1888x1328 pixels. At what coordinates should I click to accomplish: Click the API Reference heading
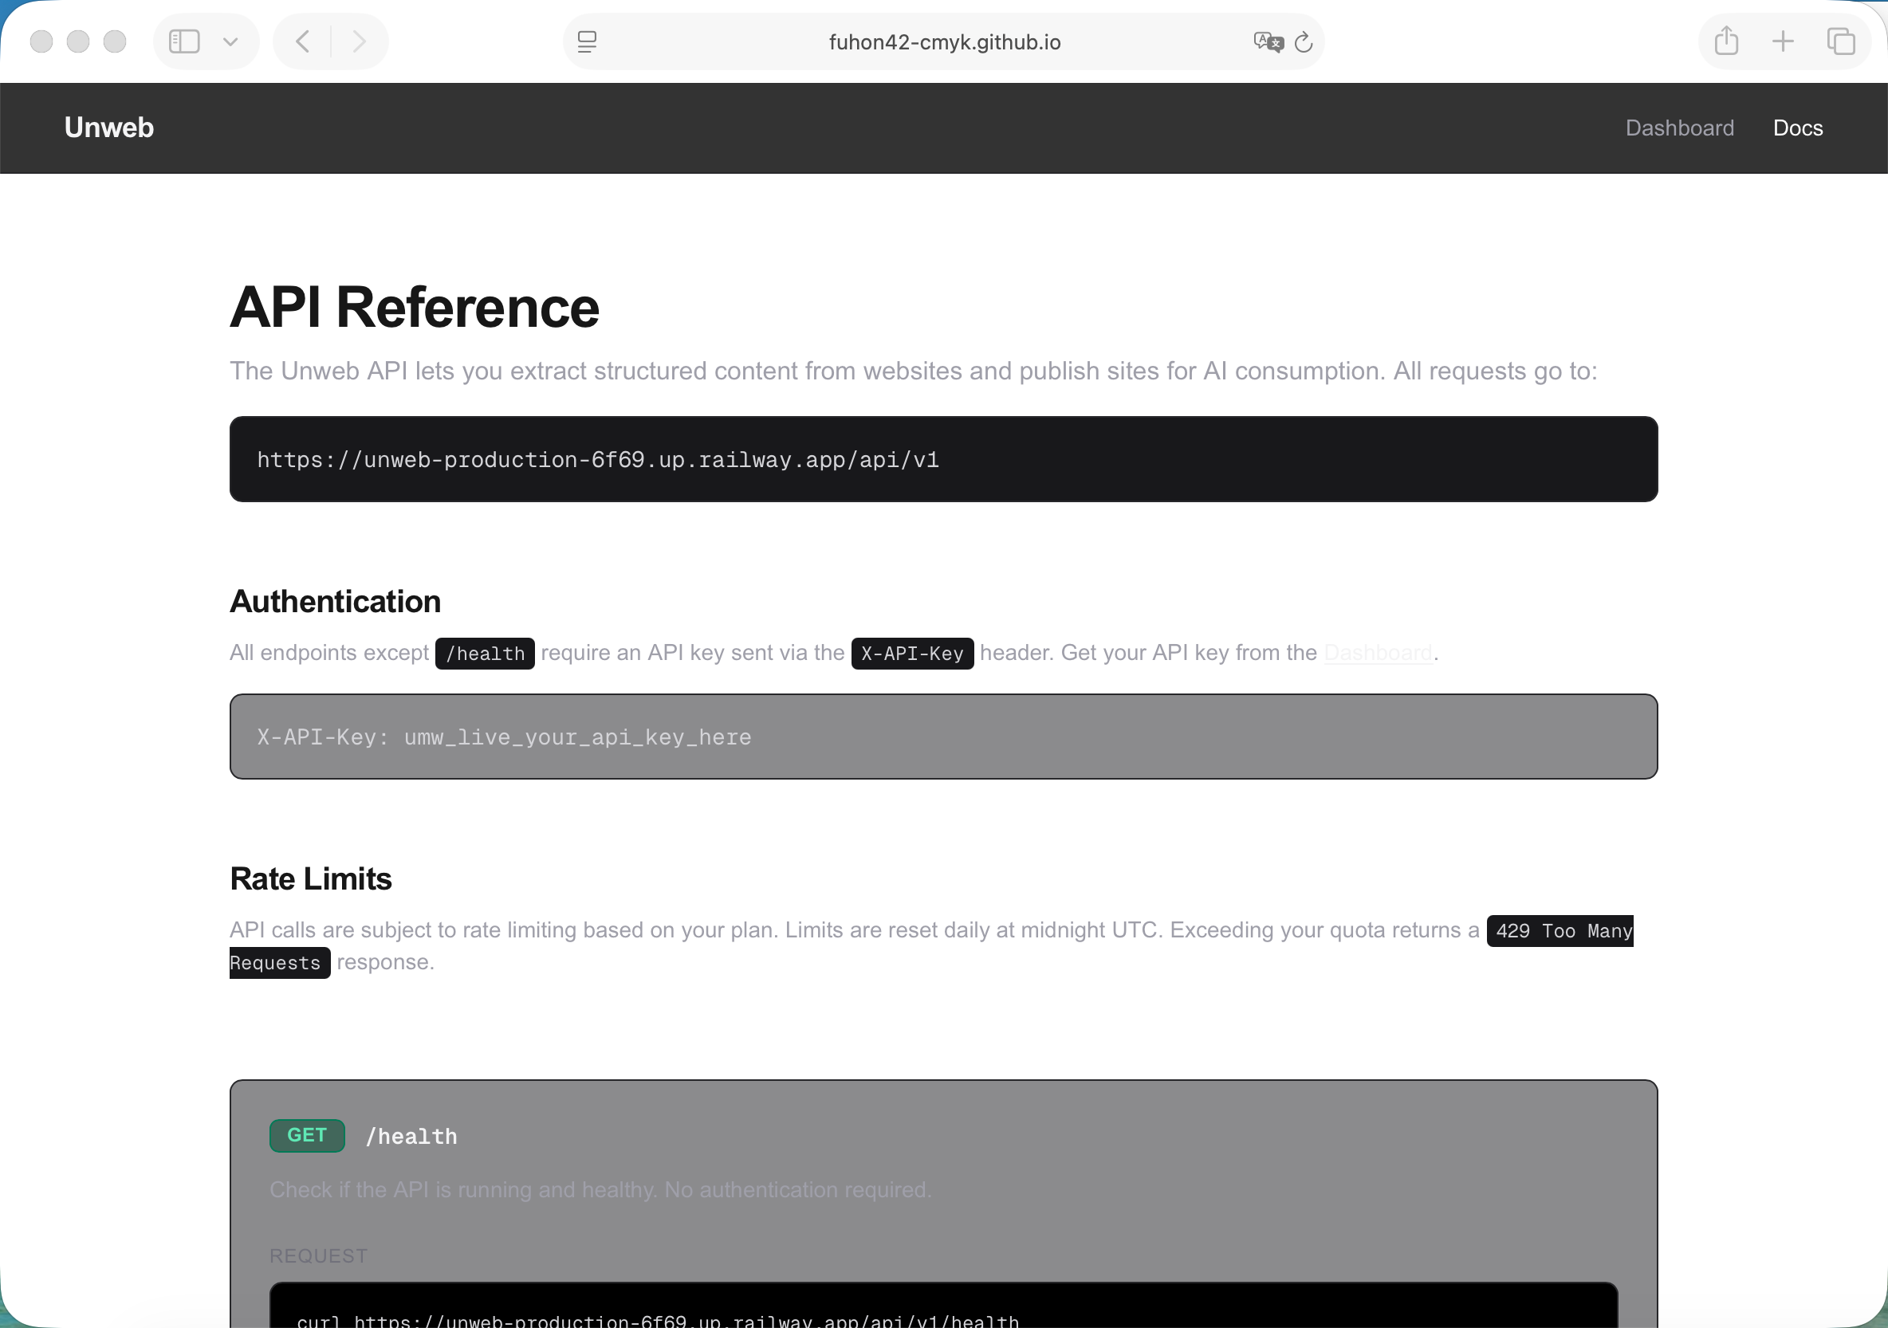click(415, 308)
